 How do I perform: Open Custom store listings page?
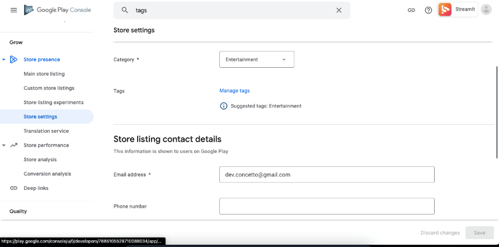pos(49,88)
